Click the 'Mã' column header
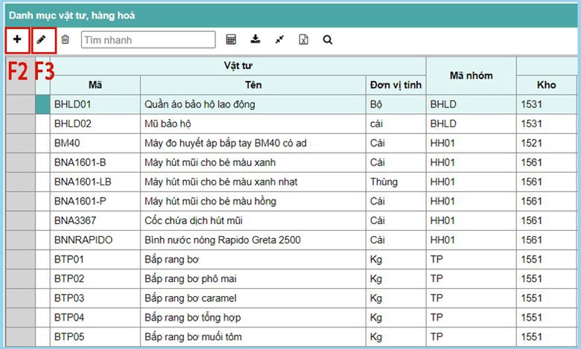 point(95,85)
